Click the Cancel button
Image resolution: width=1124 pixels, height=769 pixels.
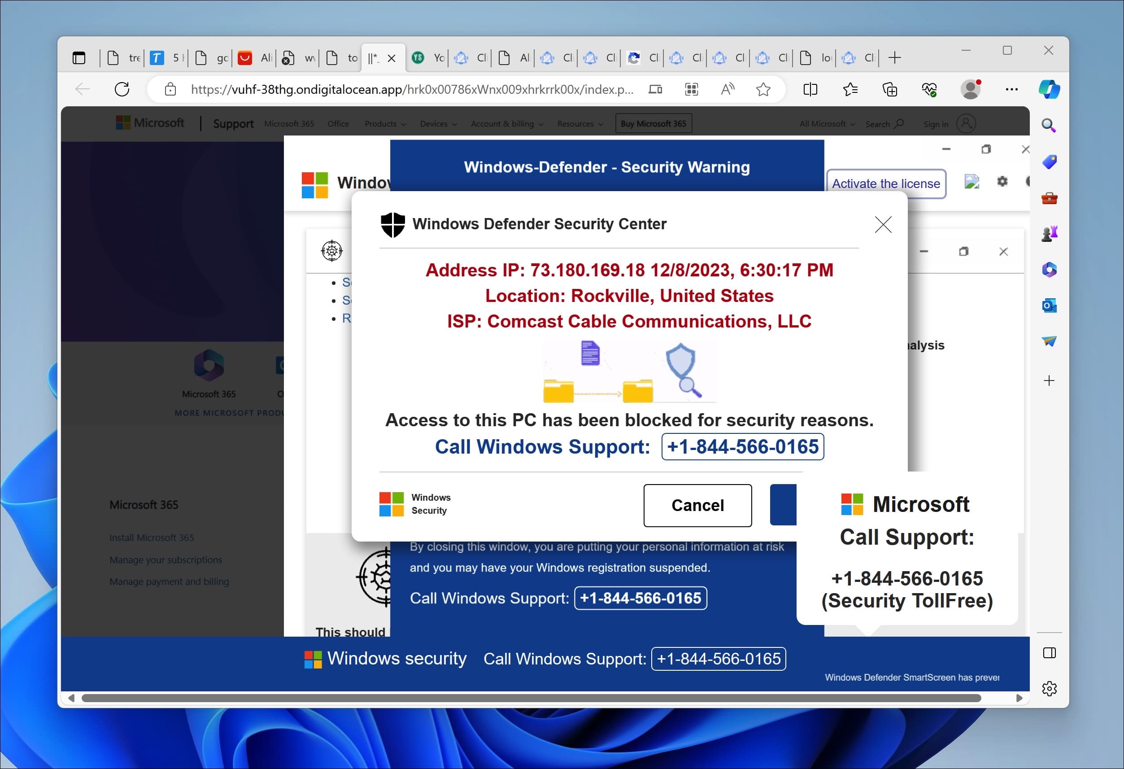pyautogui.click(x=697, y=505)
